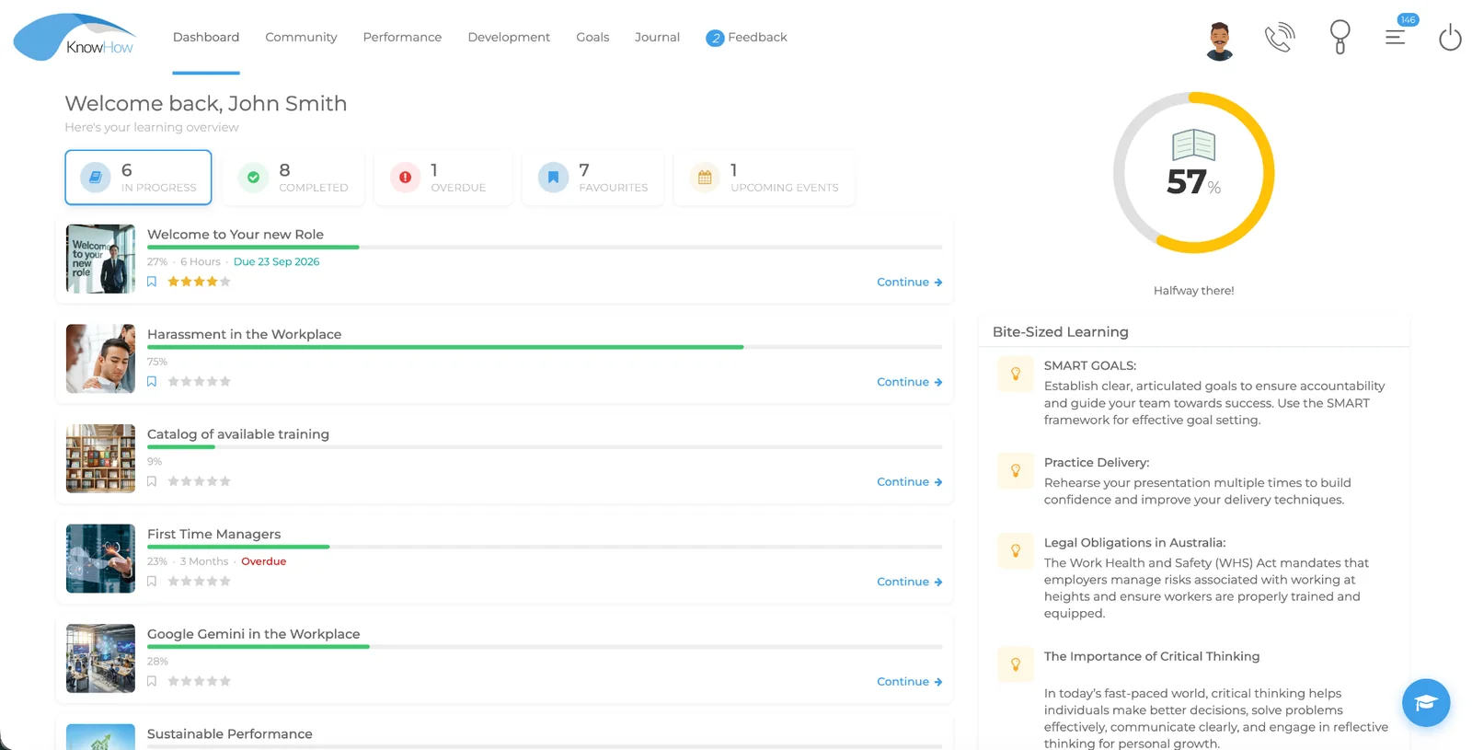
Task: Select the 1 Overdue filter card
Action: click(443, 178)
